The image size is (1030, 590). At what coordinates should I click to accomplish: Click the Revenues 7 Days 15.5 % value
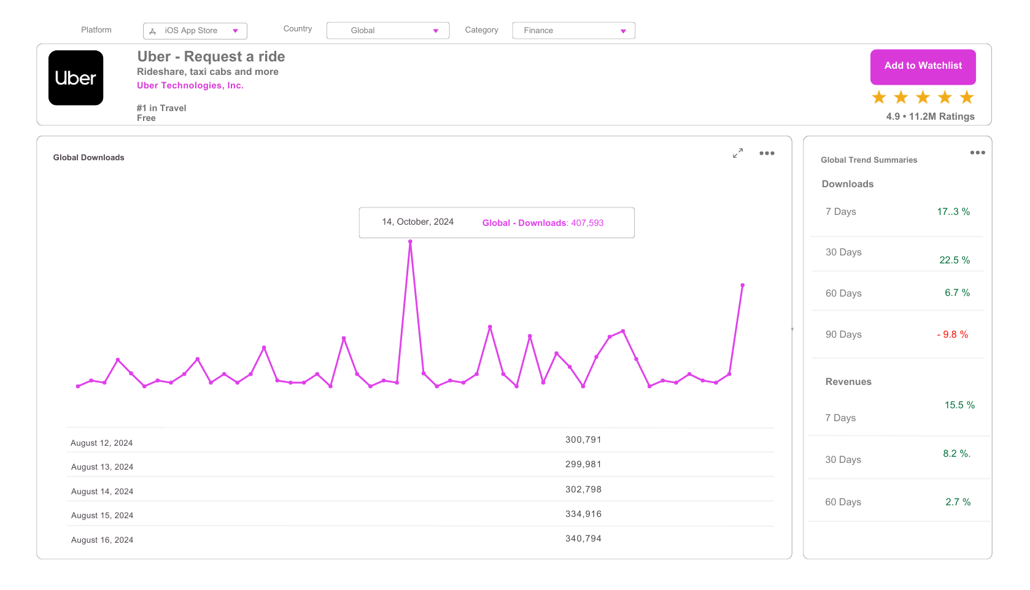click(x=959, y=405)
